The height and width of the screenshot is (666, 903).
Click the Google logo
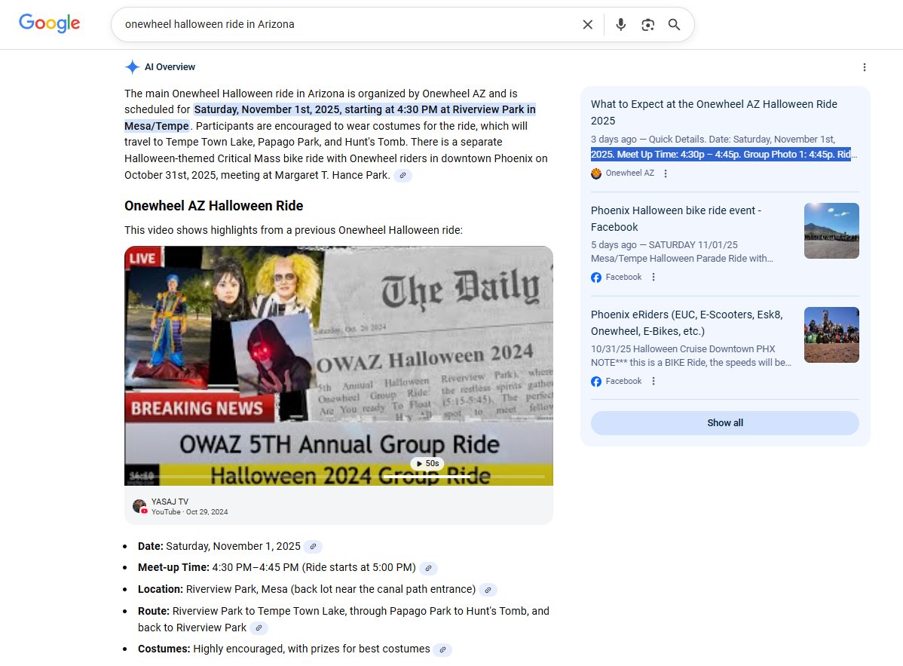tap(49, 23)
